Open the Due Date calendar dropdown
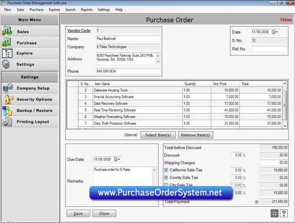The width and height of the screenshot is (295, 223). click(x=117, y=159)
